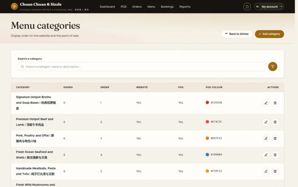The image size is (298, 187).
Task: Click the filter funnel button
Action: 272,67
